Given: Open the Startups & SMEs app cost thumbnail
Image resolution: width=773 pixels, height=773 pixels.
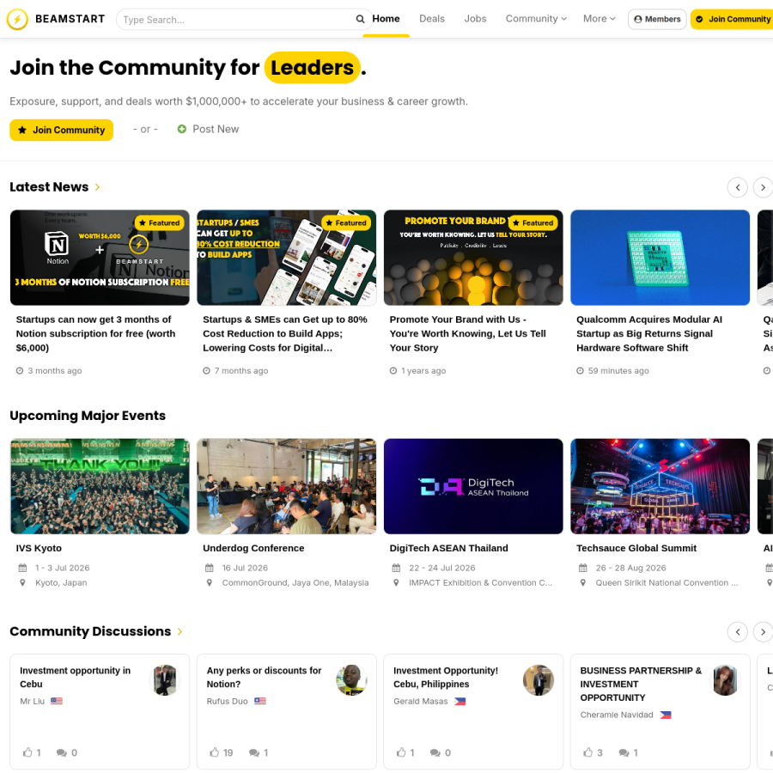Looking at the screenshot, I should click(x=286, y=258).
